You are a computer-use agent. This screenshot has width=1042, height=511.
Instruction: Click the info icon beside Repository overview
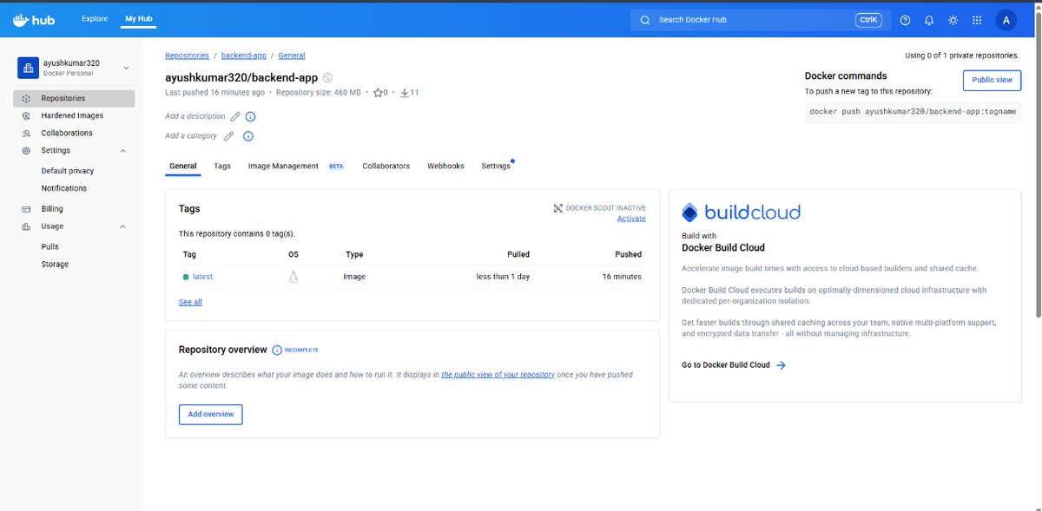click(x=277, y=350)
